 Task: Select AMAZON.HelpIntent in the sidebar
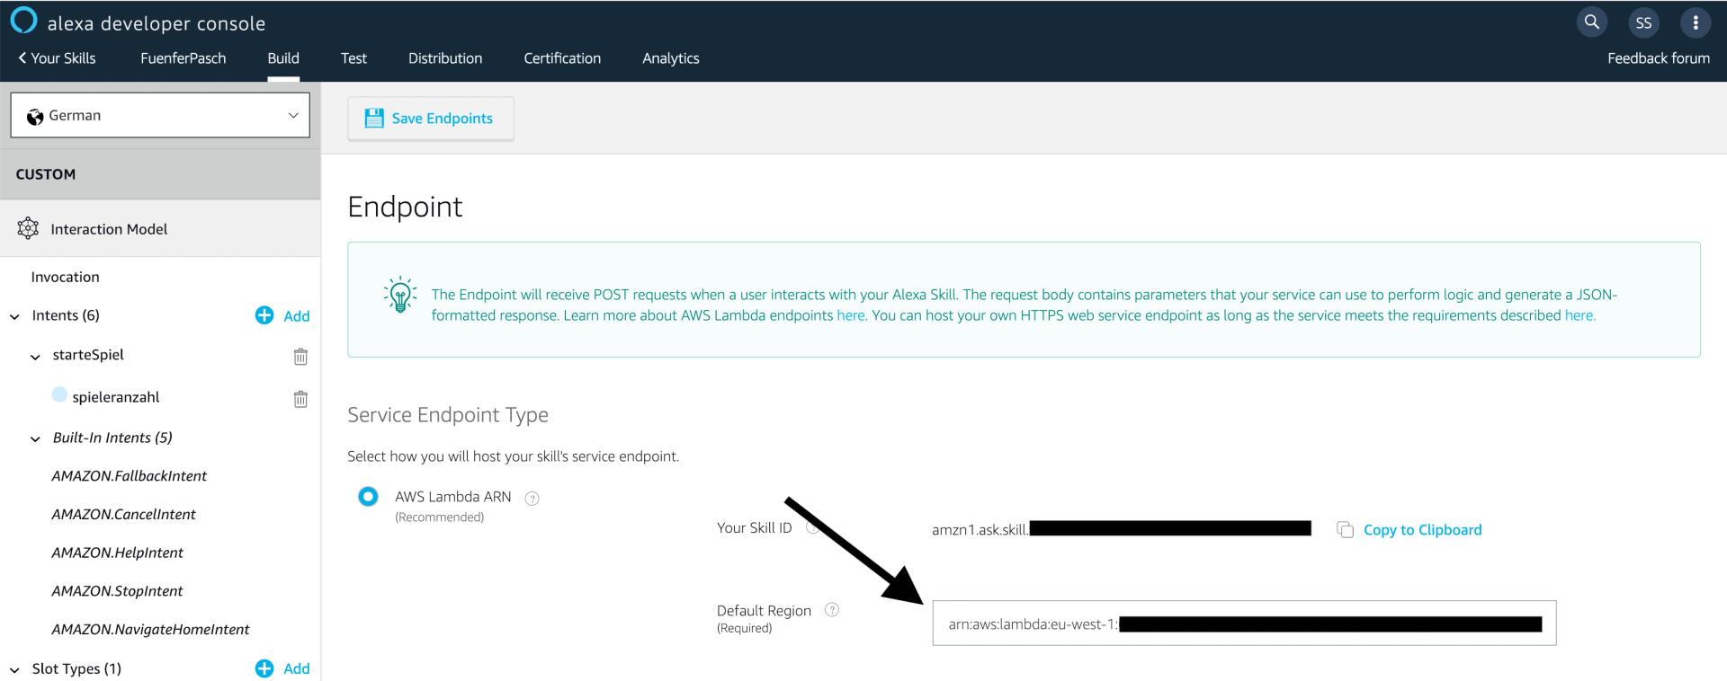click(118, 553)
